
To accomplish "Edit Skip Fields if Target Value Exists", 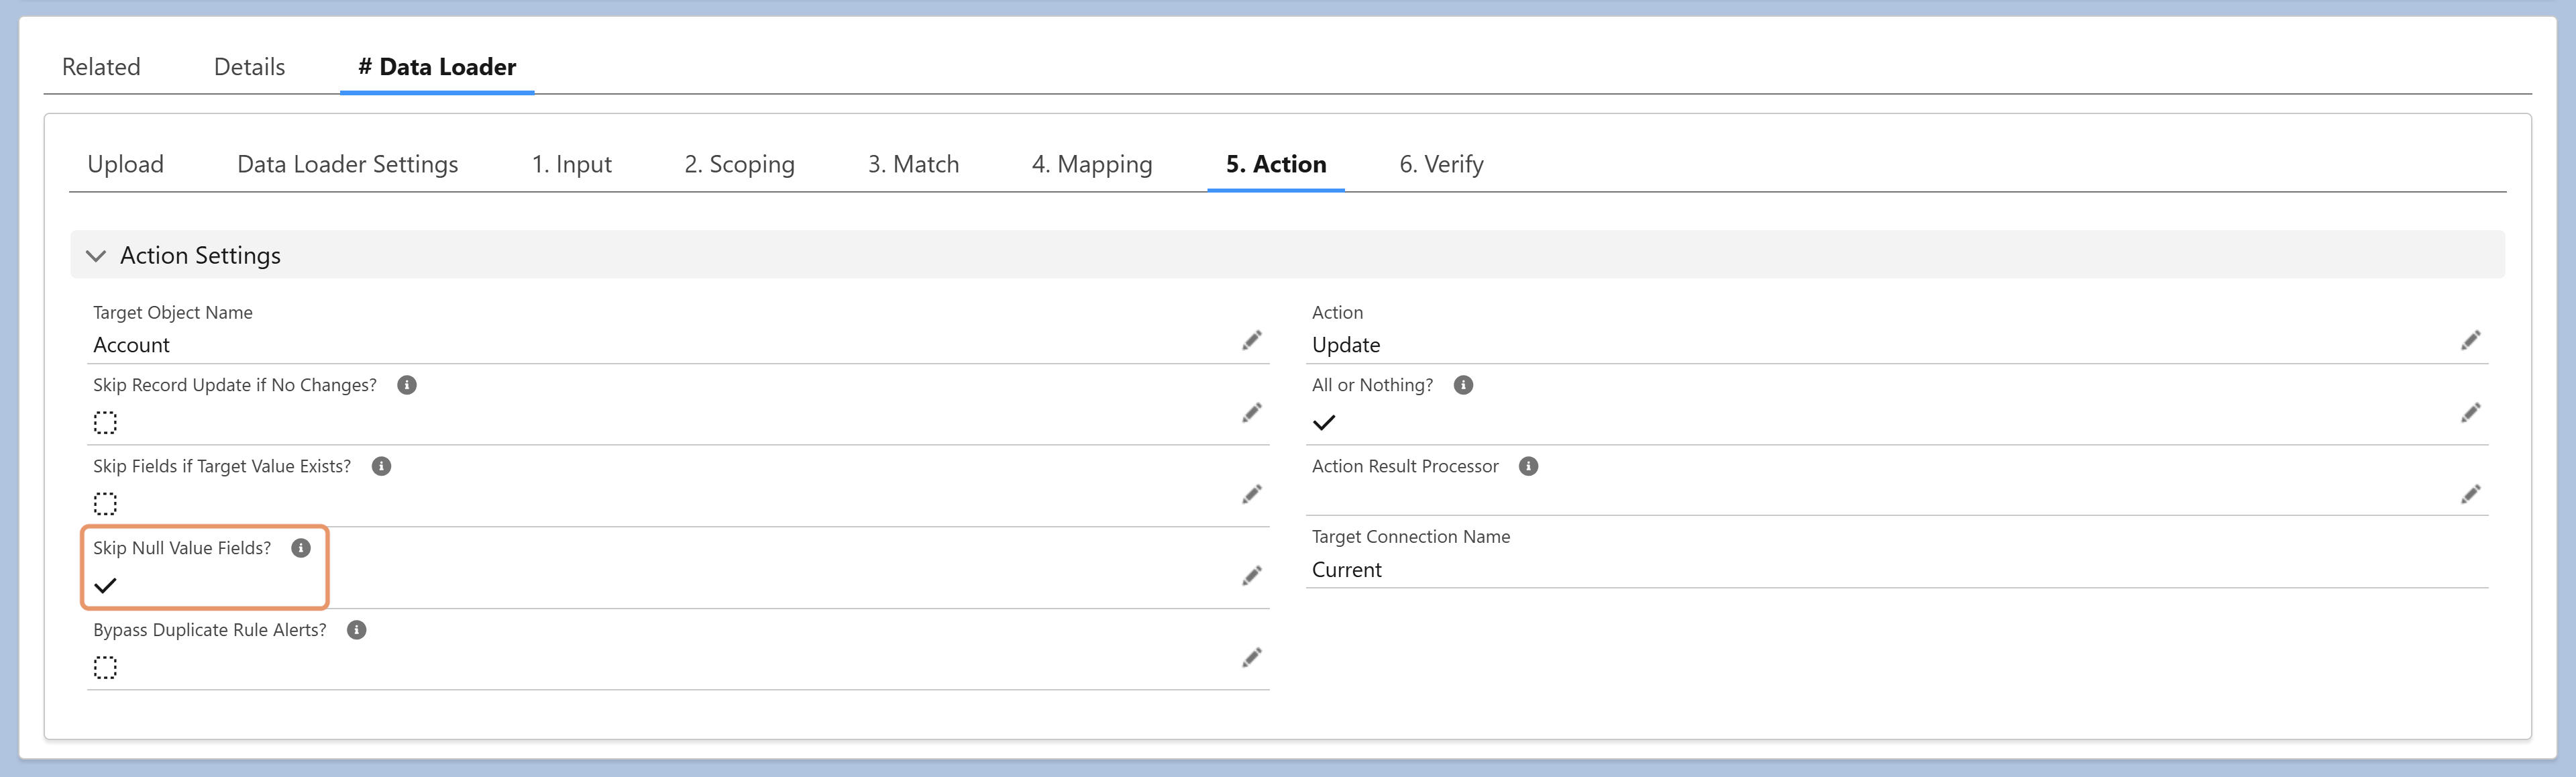I will click(1251, 495).
